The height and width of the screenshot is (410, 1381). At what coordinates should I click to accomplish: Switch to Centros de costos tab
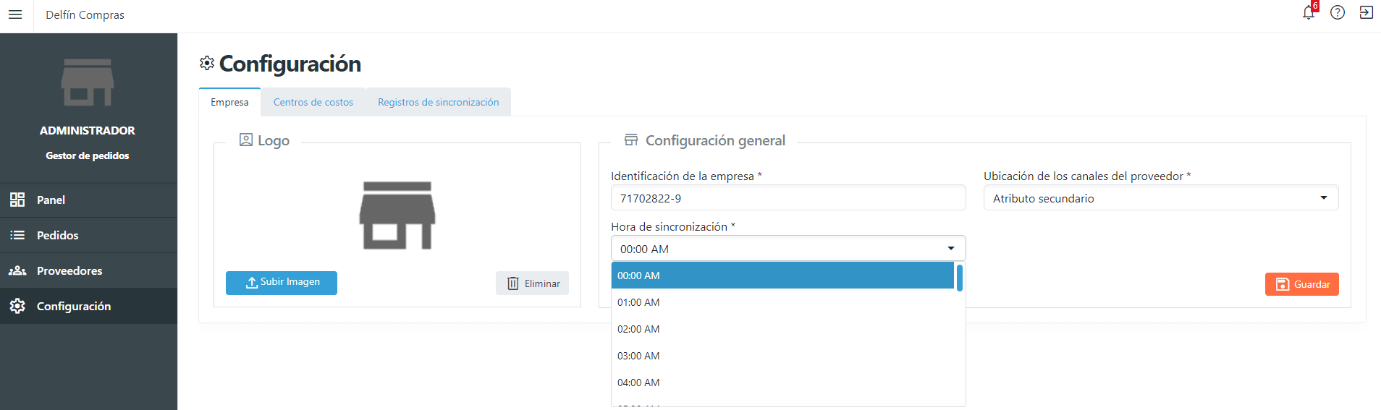coord(313,102)
